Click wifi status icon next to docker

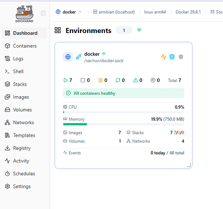[104, 54]
